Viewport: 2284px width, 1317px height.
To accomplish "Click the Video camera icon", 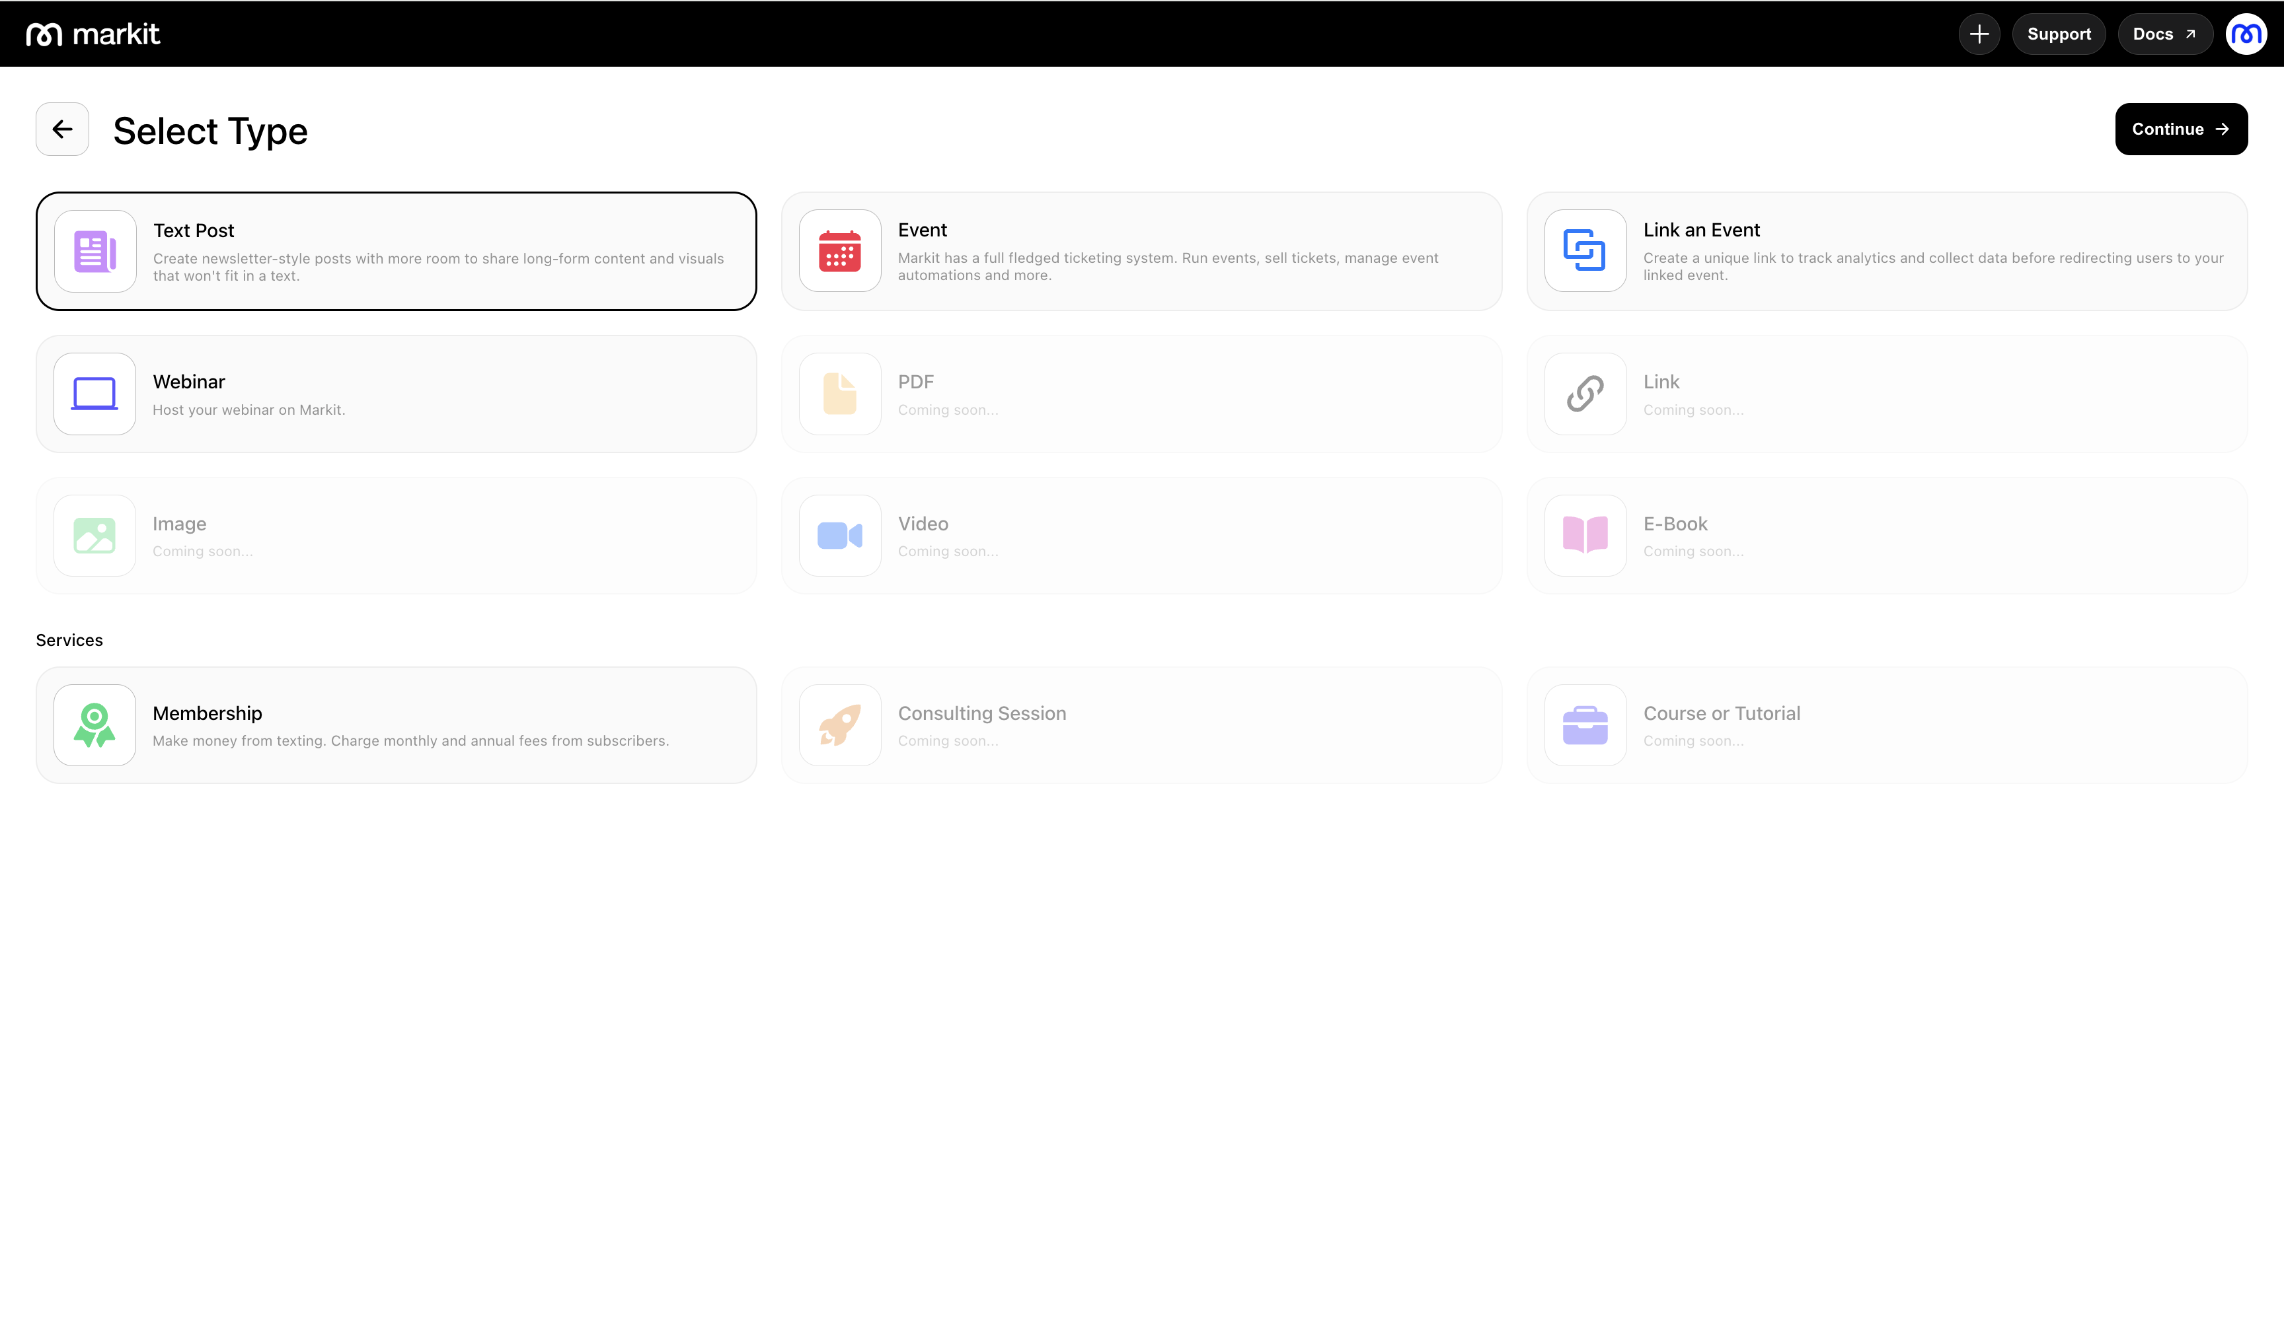I will pos(840,536).
